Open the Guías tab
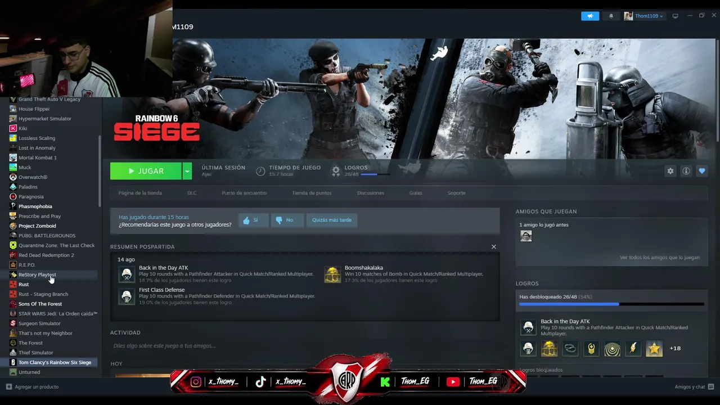The width and height of the screenshot is (720, 405). 416,193
